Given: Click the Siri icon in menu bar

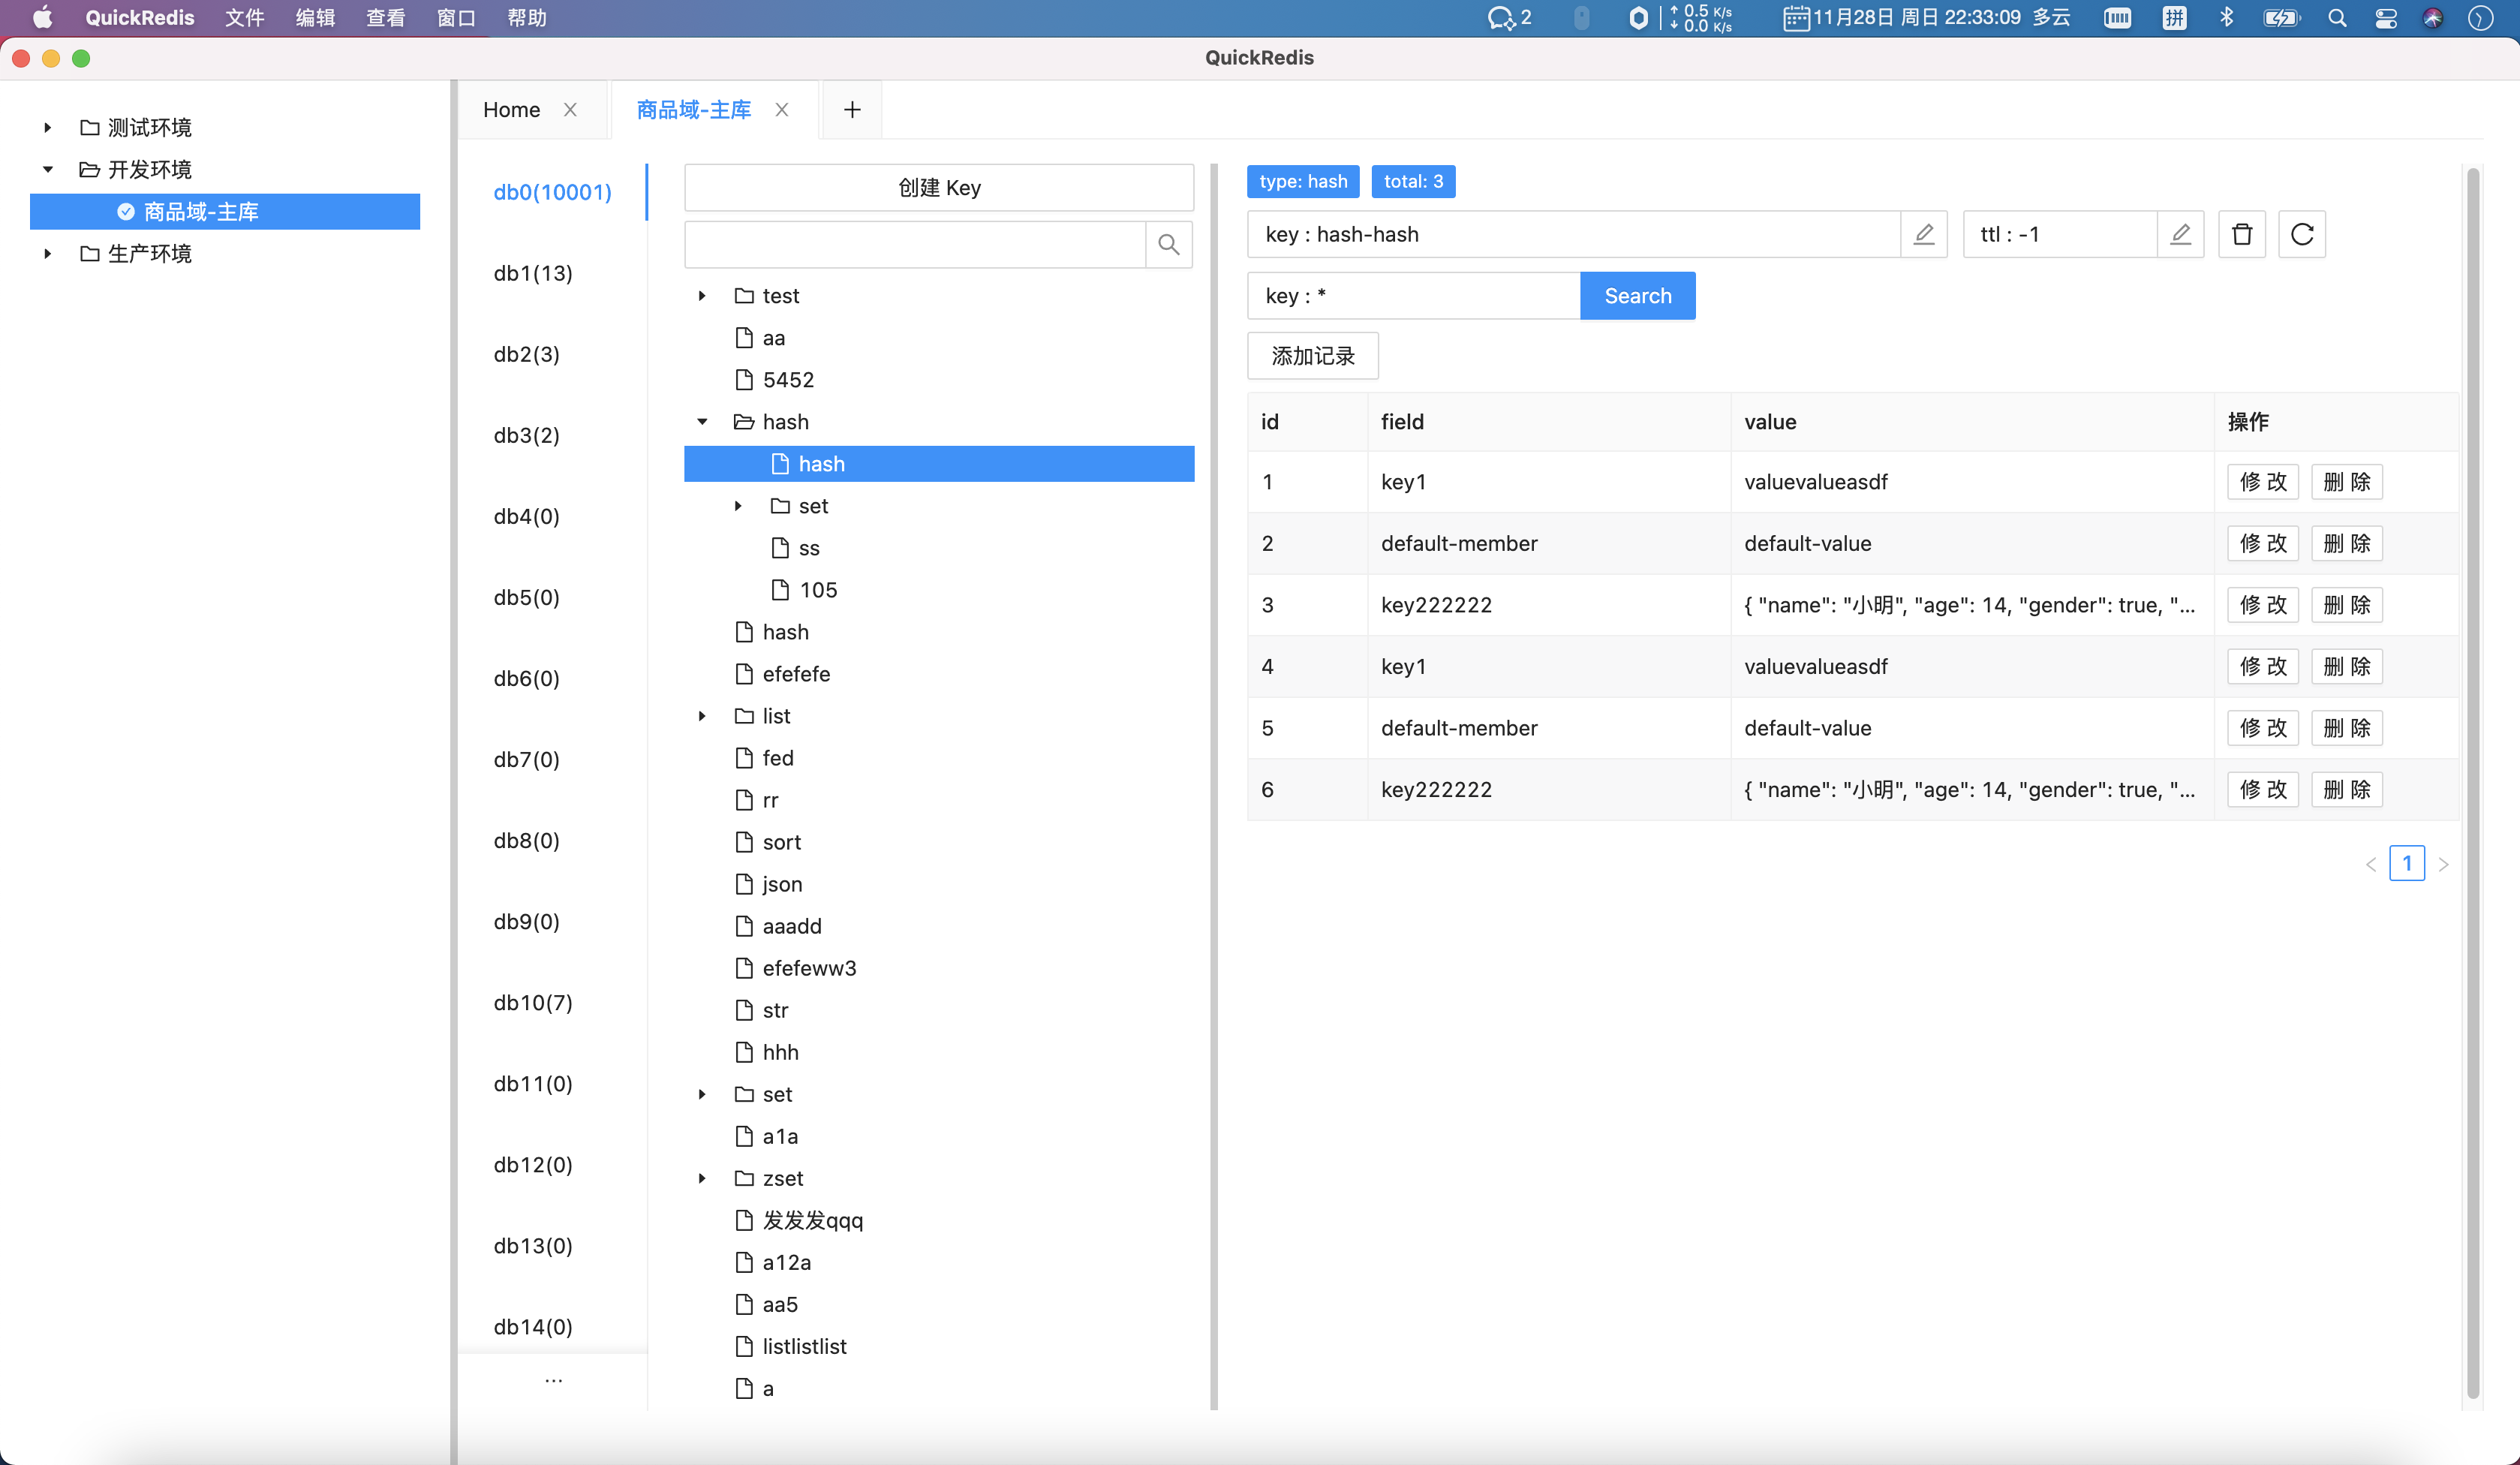Looking at the screenshot, I should coord(2433,18).
